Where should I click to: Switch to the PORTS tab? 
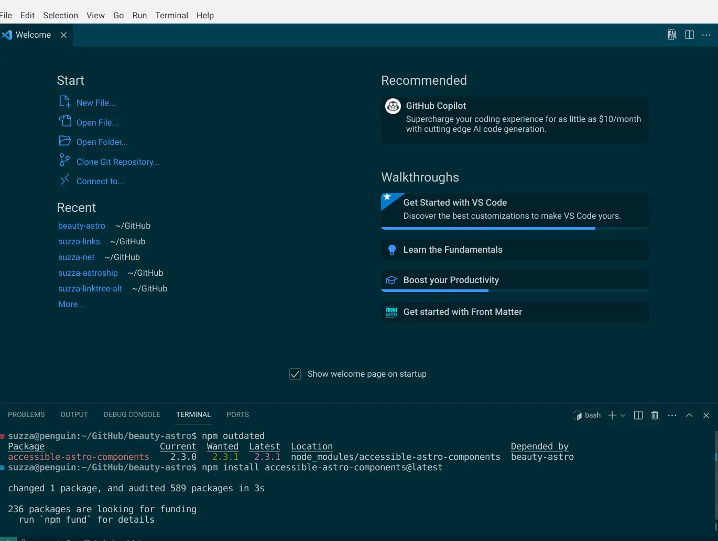click(237, 414)
